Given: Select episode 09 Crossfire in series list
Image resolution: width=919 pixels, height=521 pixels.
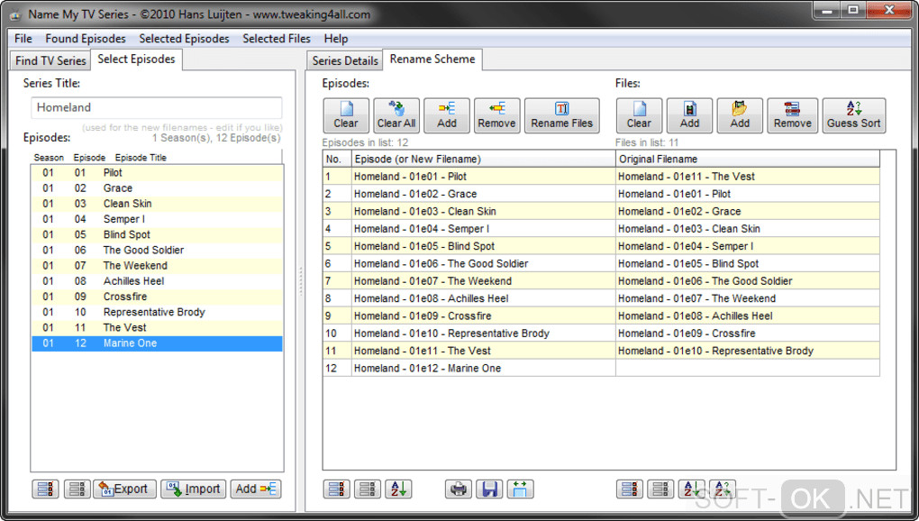Looking at the screenshot, I should pyautogui.click(x=157, y=297).
